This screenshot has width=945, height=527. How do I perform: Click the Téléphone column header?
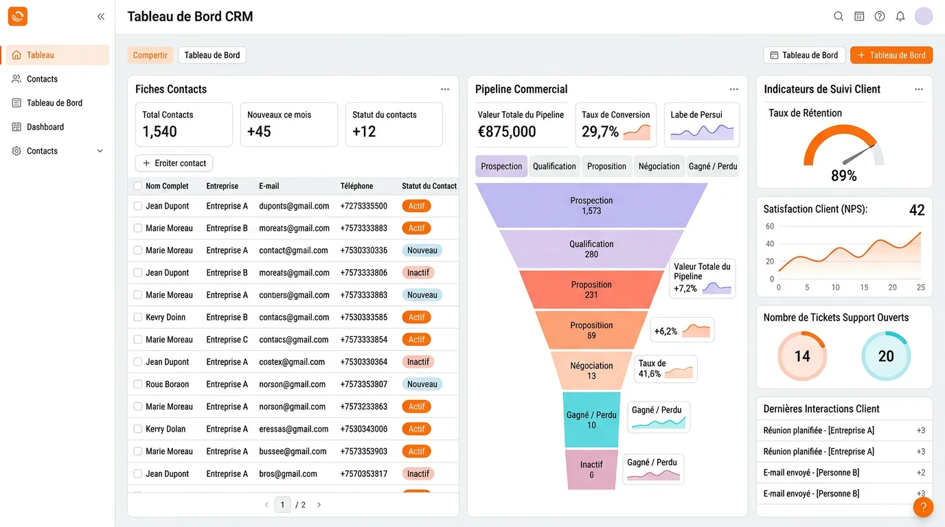coord(356,186)
